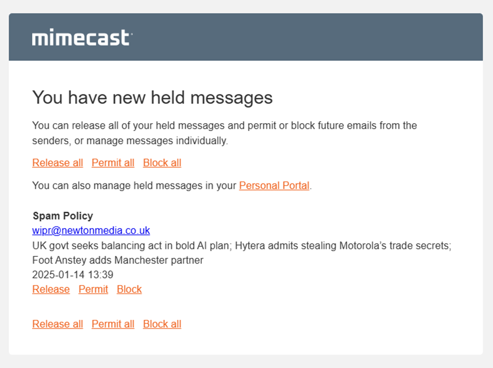Click the top Block all link

coord(162,163)
